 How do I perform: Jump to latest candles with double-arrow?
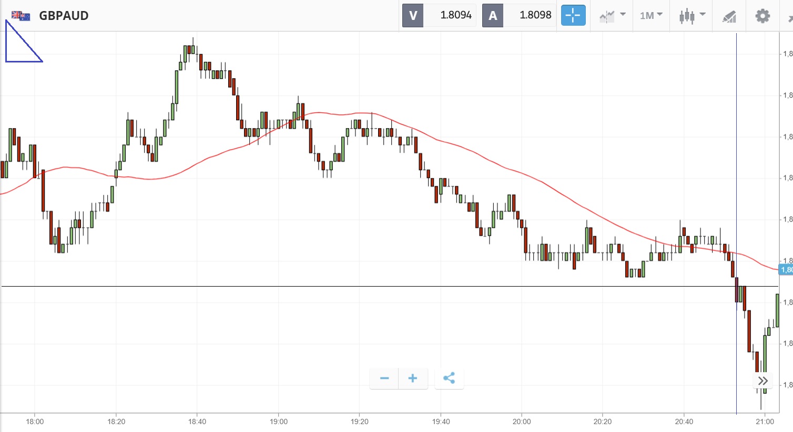[x=763, y=381]
